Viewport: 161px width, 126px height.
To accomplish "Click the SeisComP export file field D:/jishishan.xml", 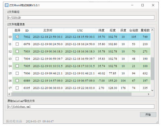I will pyautogui.click(x=81, y=107).
